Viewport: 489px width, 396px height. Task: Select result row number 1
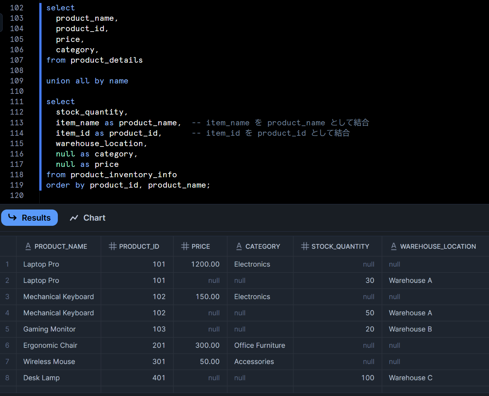coord(7,264)
